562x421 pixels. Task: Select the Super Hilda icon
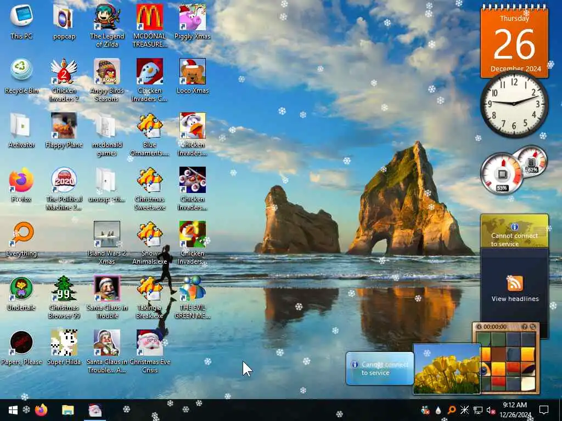64,347
